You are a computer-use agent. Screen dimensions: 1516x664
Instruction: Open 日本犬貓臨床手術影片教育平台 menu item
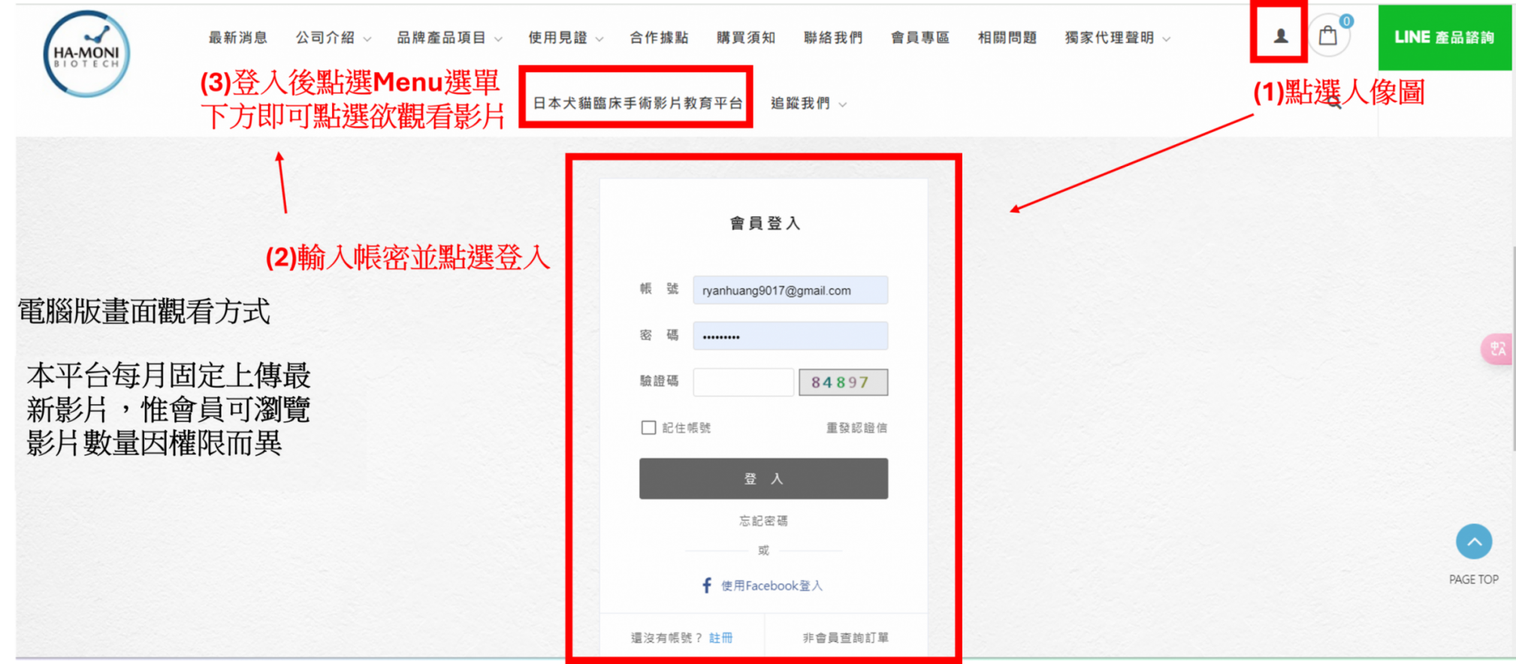click(x=638, y=103)
